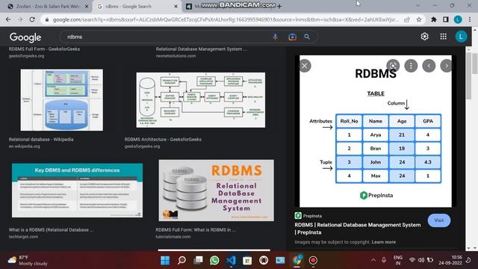The image size is (478, 269).
Task: Open Relational database - Wikipedia result link
Action: point(41,140)
